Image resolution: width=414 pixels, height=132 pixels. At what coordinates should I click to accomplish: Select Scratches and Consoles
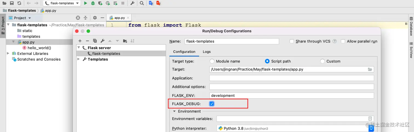(x=36, y=59)
